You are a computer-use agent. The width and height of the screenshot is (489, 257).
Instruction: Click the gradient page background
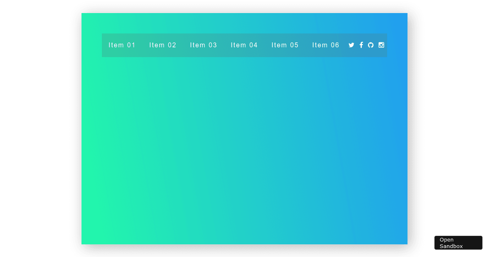(x=244, y=163)
